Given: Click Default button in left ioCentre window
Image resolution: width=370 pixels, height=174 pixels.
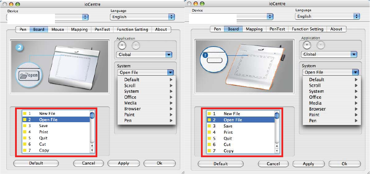Looking at the screenshot, I should 36,163.
